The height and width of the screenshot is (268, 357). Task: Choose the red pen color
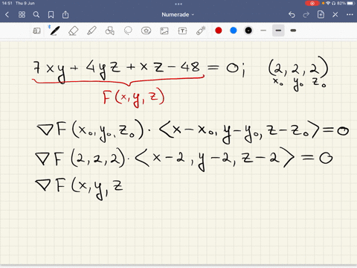click(x=219, y=31)
